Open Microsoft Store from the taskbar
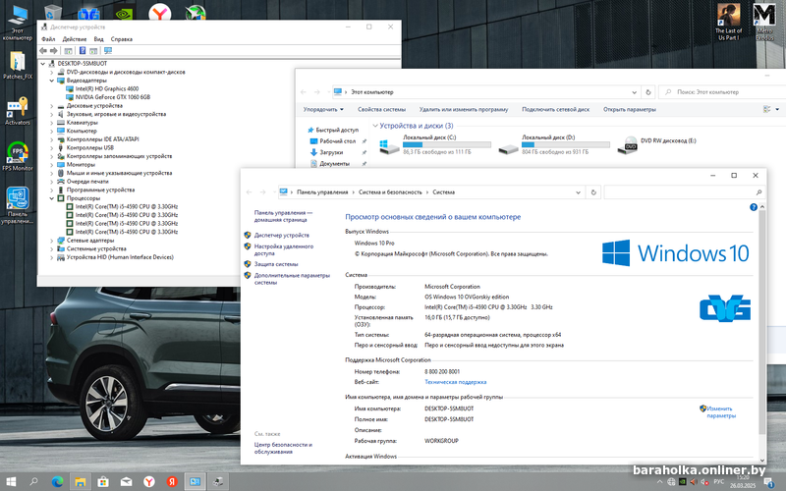Viewport: 786px width, 491px height. (103, 481)
